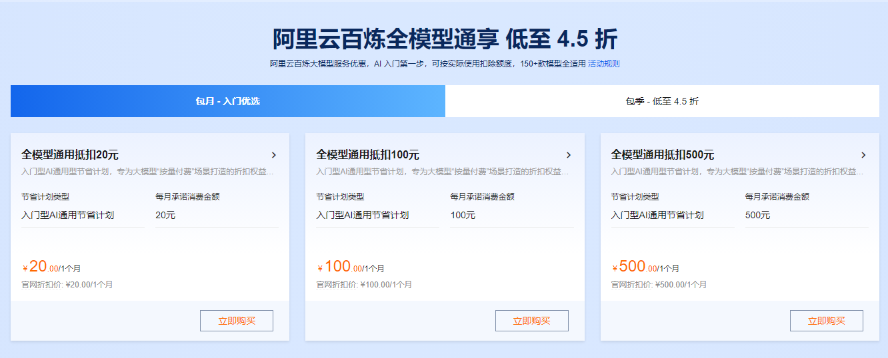Expand chevron on 全模型通用抵扣100元 card

point(568,155)
